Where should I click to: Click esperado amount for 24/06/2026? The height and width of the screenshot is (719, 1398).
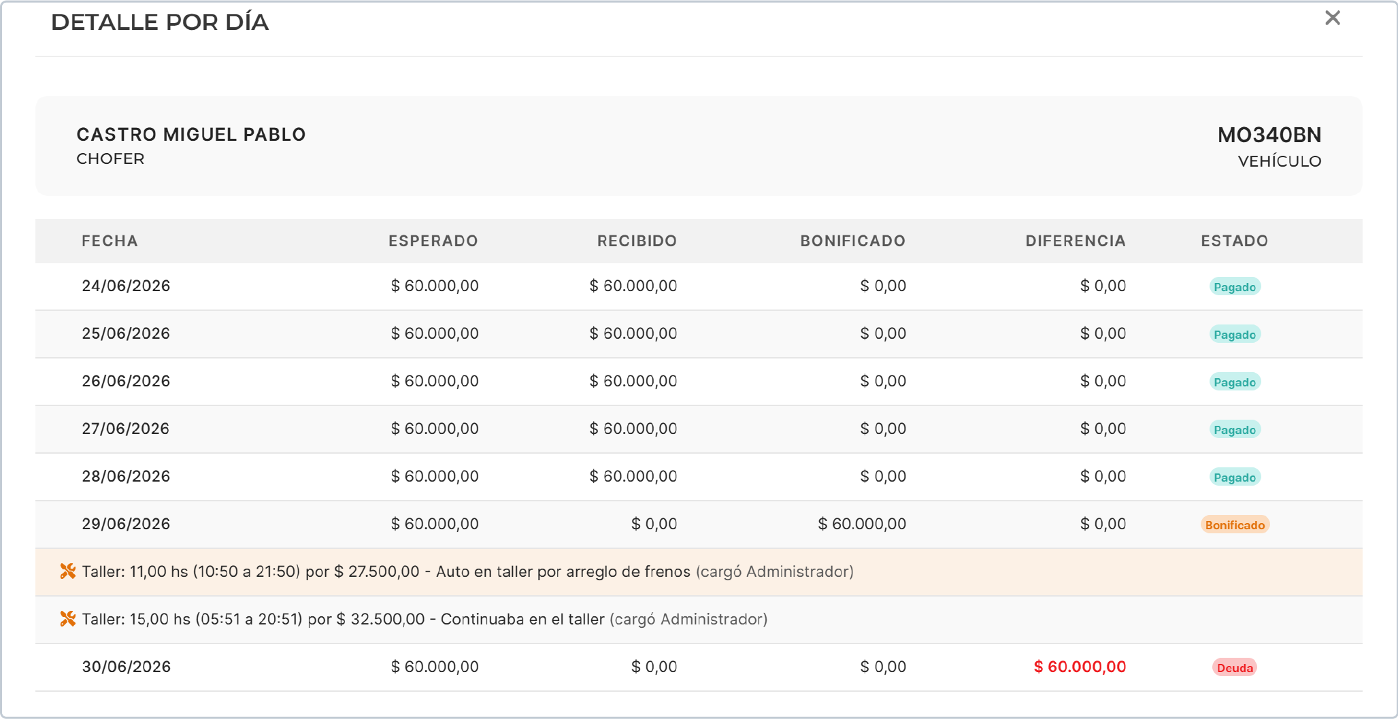click(435, 286)
